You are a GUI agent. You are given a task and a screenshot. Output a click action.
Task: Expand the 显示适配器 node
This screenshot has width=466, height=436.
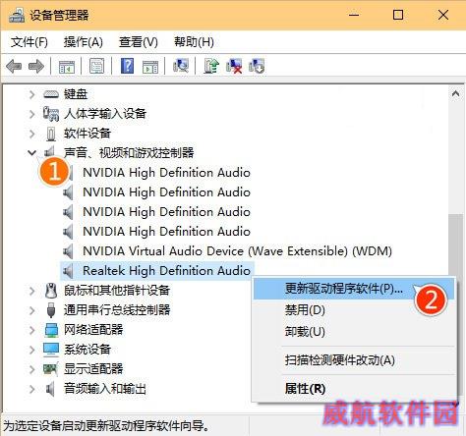point(31,369)
